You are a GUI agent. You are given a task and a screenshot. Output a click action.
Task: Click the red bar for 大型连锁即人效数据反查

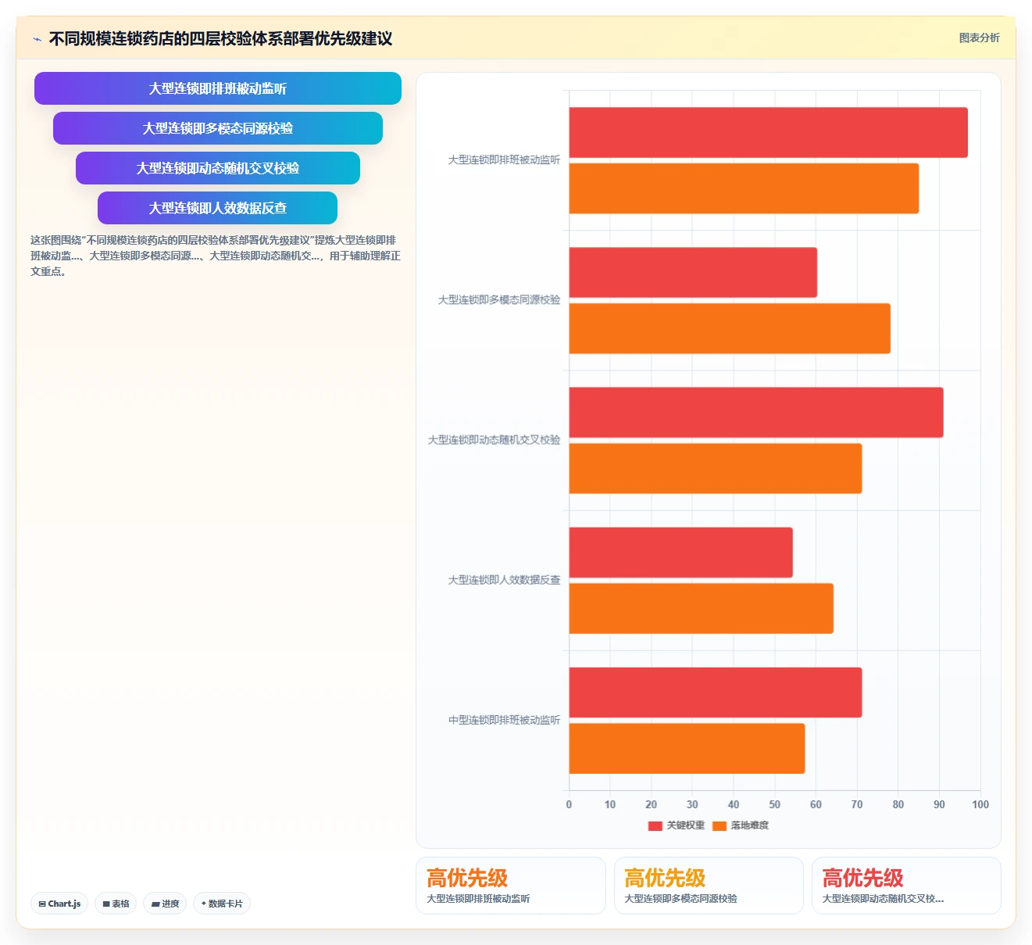point(681,553)
